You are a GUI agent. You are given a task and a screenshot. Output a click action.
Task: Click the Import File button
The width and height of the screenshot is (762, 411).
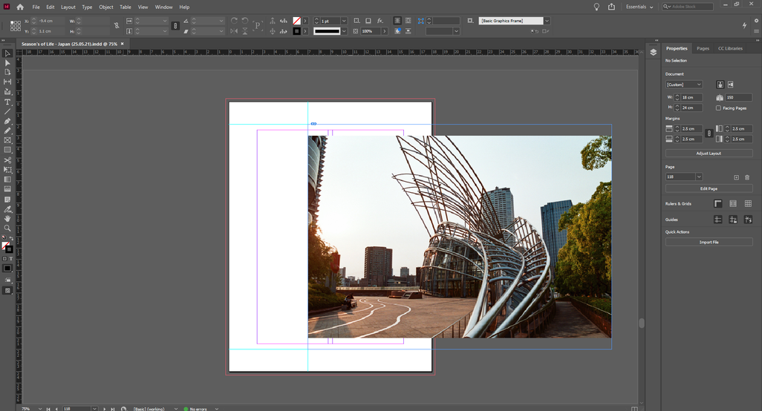709,242
